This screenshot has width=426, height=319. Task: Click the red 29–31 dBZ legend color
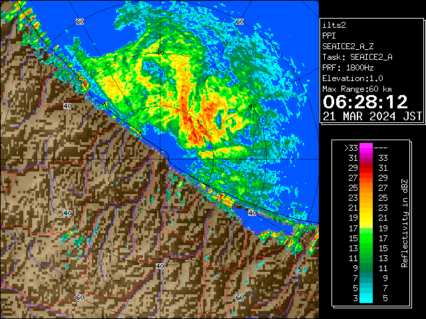[365, 168]
